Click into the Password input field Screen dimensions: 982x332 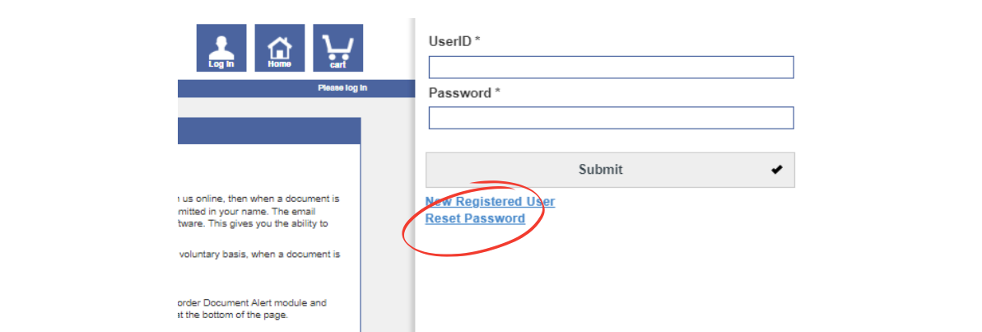click(x=611, y=118)
